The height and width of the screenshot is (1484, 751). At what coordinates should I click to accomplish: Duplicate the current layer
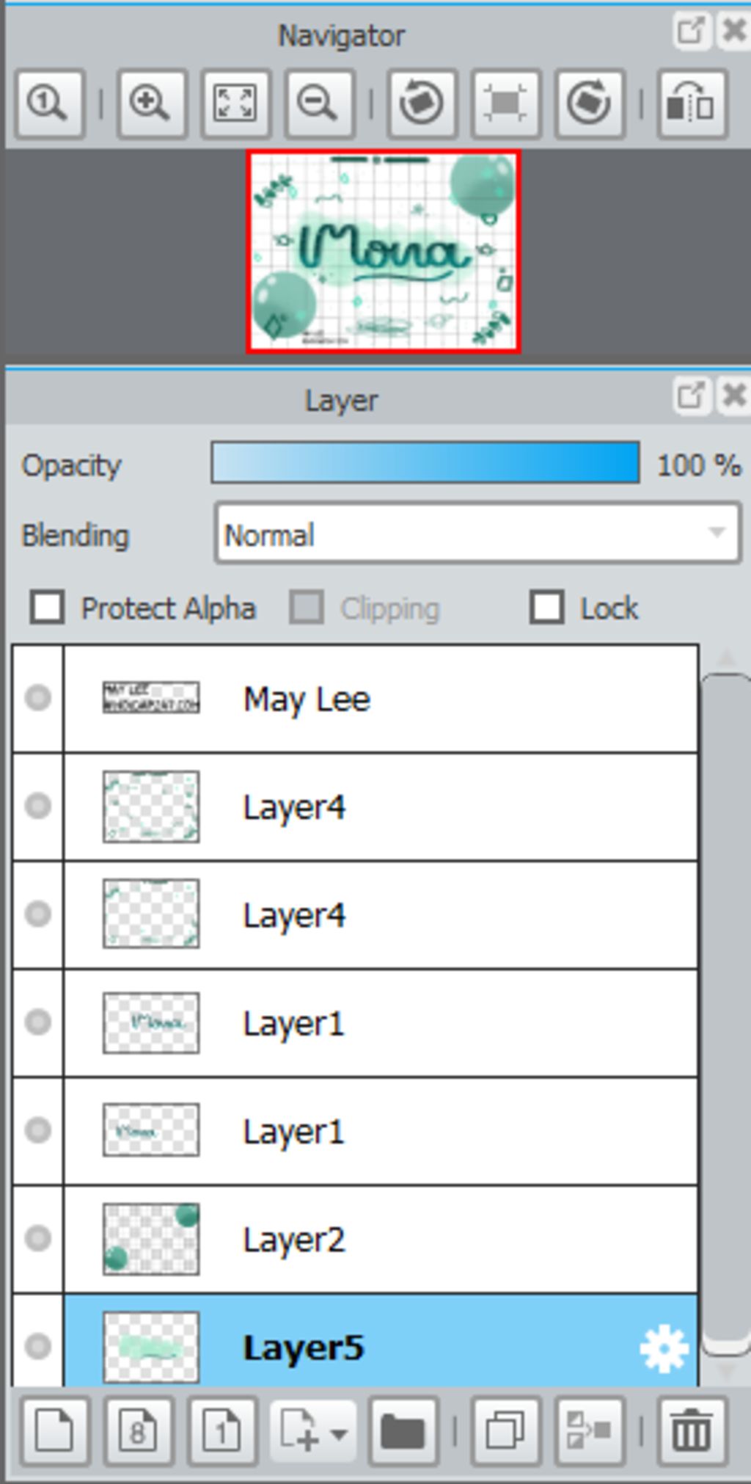click(x=505, y=1431)
